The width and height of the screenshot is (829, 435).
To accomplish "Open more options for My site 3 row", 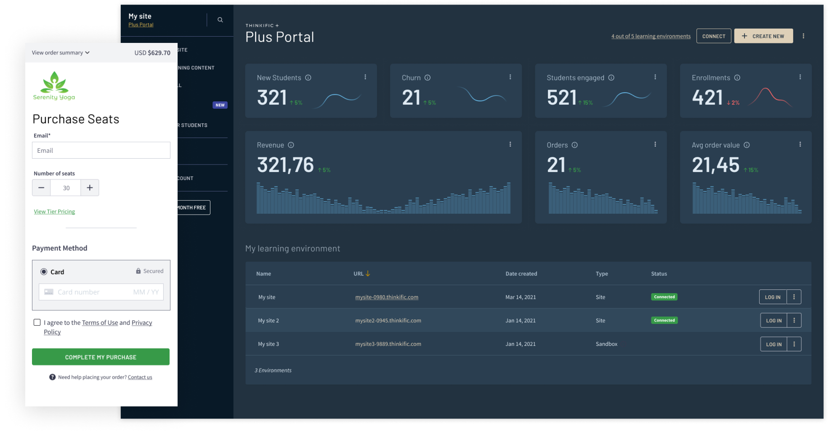I will pos(794,344).
